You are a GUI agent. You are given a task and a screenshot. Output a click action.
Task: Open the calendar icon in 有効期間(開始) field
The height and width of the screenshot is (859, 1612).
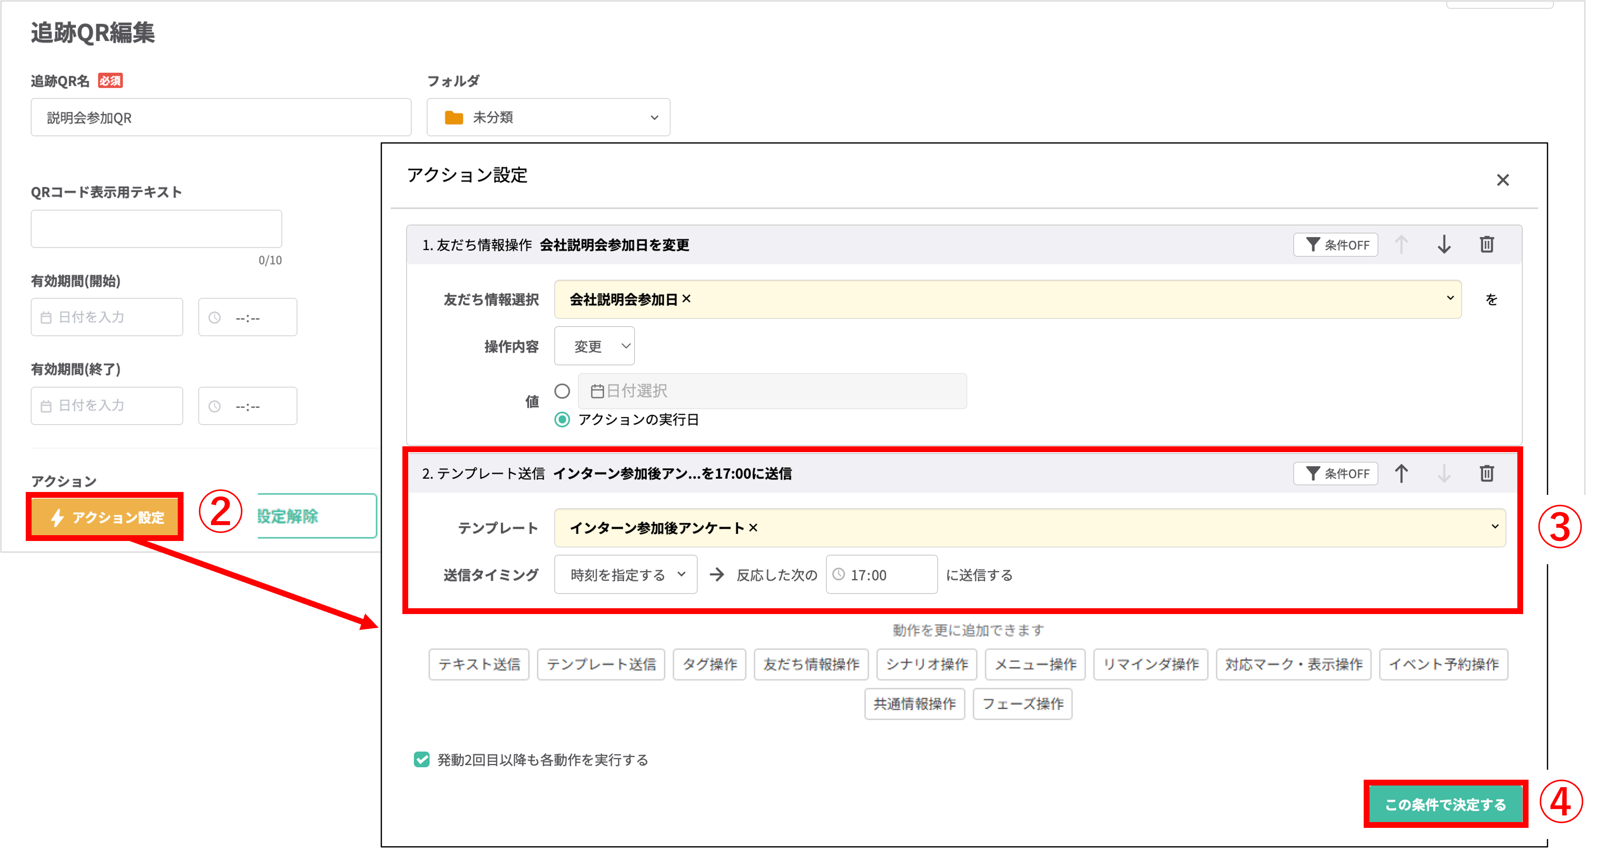pyautogui.click(x=47, y=317)
